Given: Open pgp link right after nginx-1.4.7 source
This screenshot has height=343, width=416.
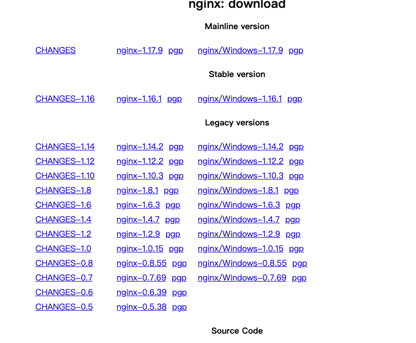Looking at the screenshot, I should click(x=172, y=220).
